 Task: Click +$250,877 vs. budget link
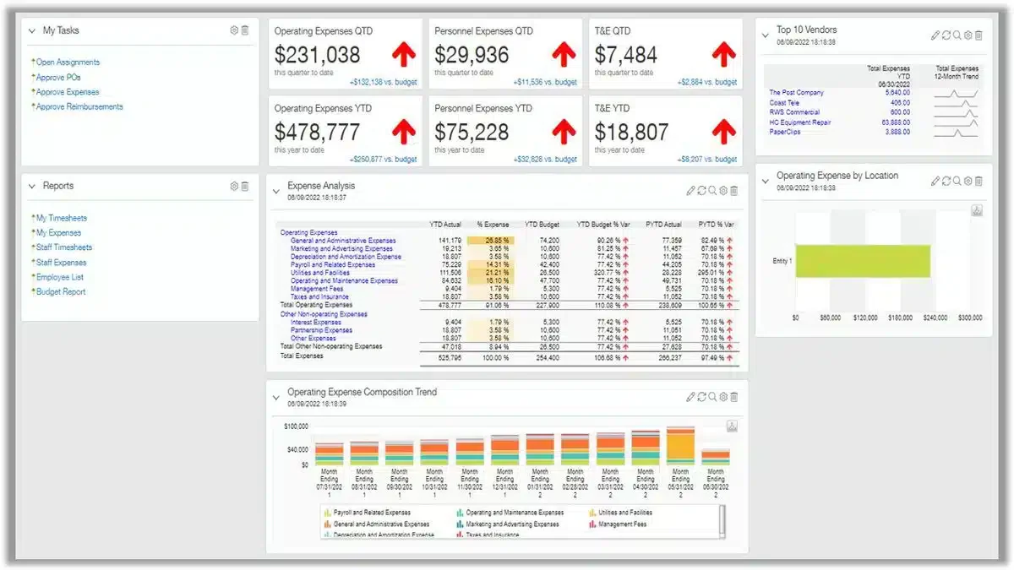click(x=383, y=160)
